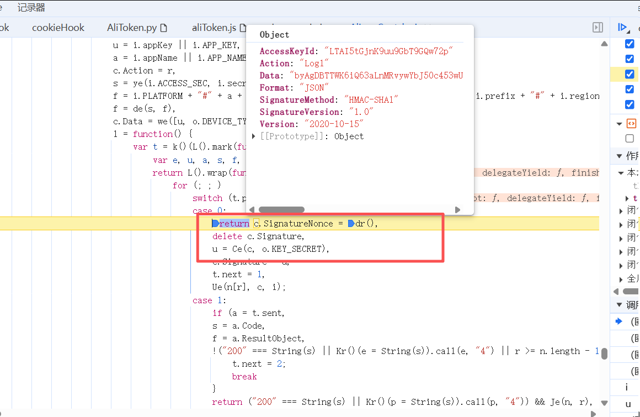Click 'u = i.appKey || i.APP_KEY,' line
The image size is (640, 417).
click(x=177, y=45)
